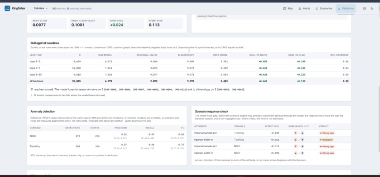Click the Brier Skill value +0.024
Screen dimensions: 380x177
[116, 25]
